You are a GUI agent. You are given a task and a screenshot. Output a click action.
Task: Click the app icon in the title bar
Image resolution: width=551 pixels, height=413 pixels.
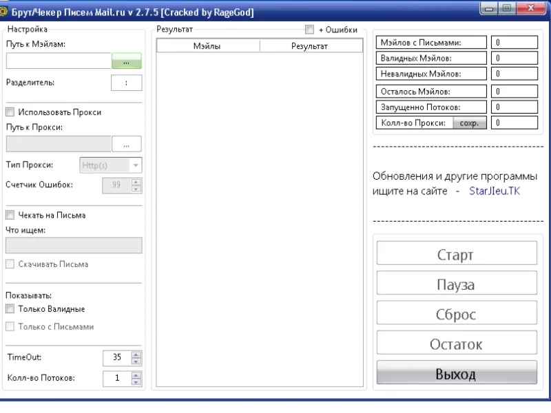coord(3,12)
